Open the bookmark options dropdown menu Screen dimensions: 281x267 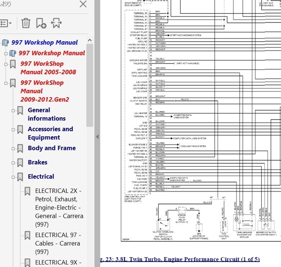coord(6,23)
